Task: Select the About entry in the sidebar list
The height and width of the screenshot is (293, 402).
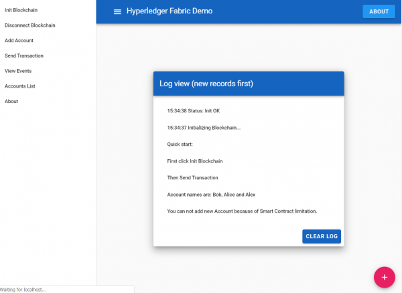Action: (11, 102)
